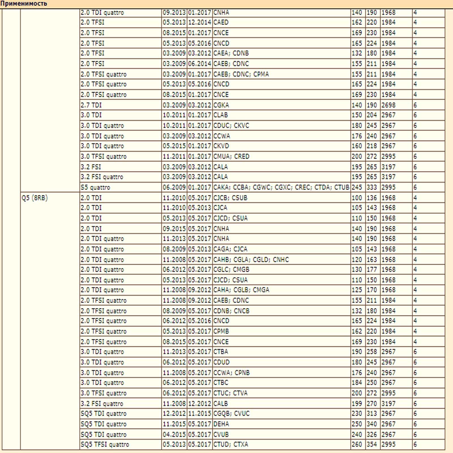Select the CCWA; CPNB engine codes cell
453x453 pixels.
click(232, 373)
